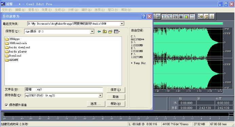Open the scripts scroll toolbar icon
This screenshot has width=235, height=127.
[x=206, y=17]
